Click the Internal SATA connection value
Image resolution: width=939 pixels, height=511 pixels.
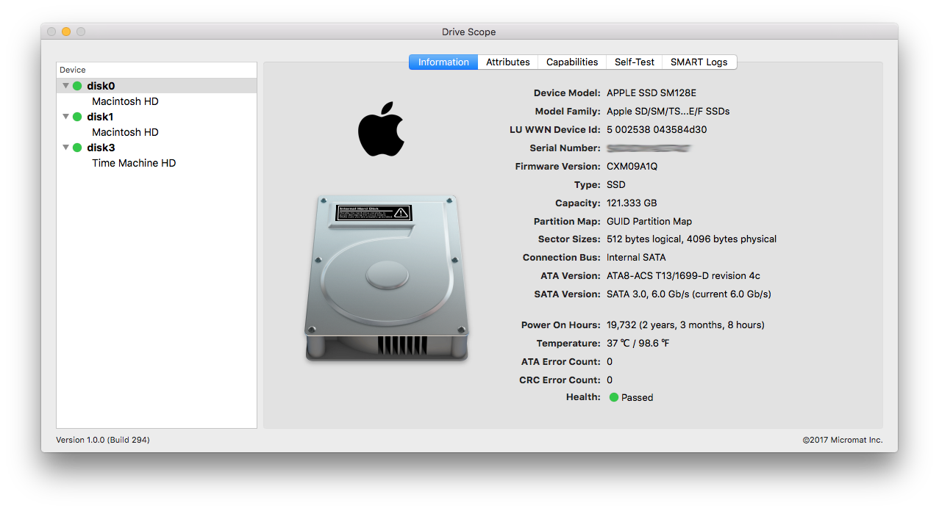(636, 258)
